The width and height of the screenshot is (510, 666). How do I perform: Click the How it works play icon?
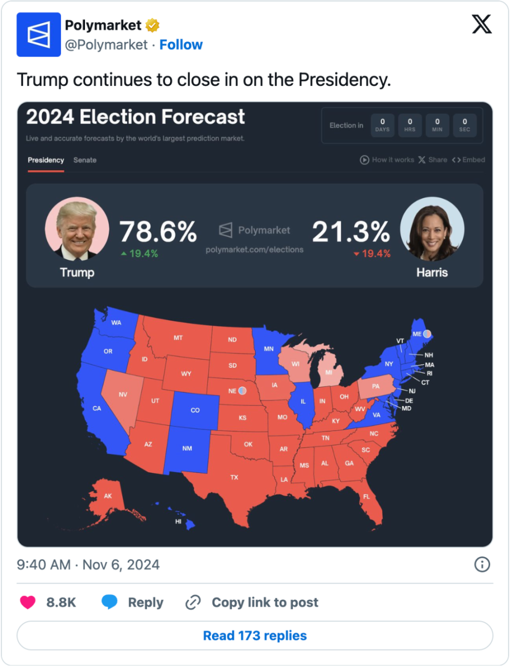(x=364, y=160)
